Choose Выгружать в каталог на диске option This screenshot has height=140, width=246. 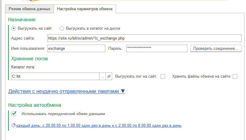[x=62, y=28]
